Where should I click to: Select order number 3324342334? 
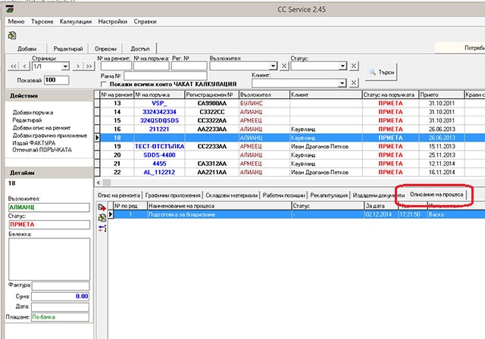(159, 112)
